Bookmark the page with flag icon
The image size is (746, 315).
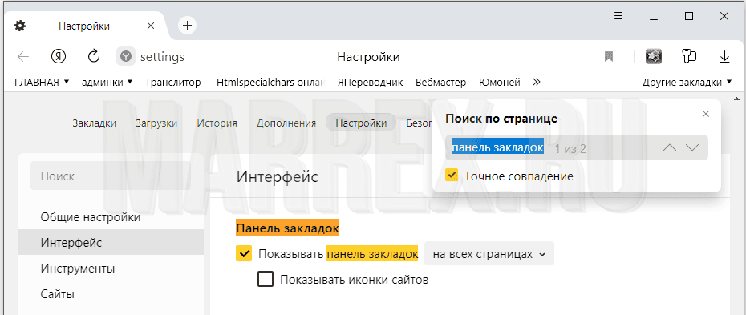pos(609,57)
